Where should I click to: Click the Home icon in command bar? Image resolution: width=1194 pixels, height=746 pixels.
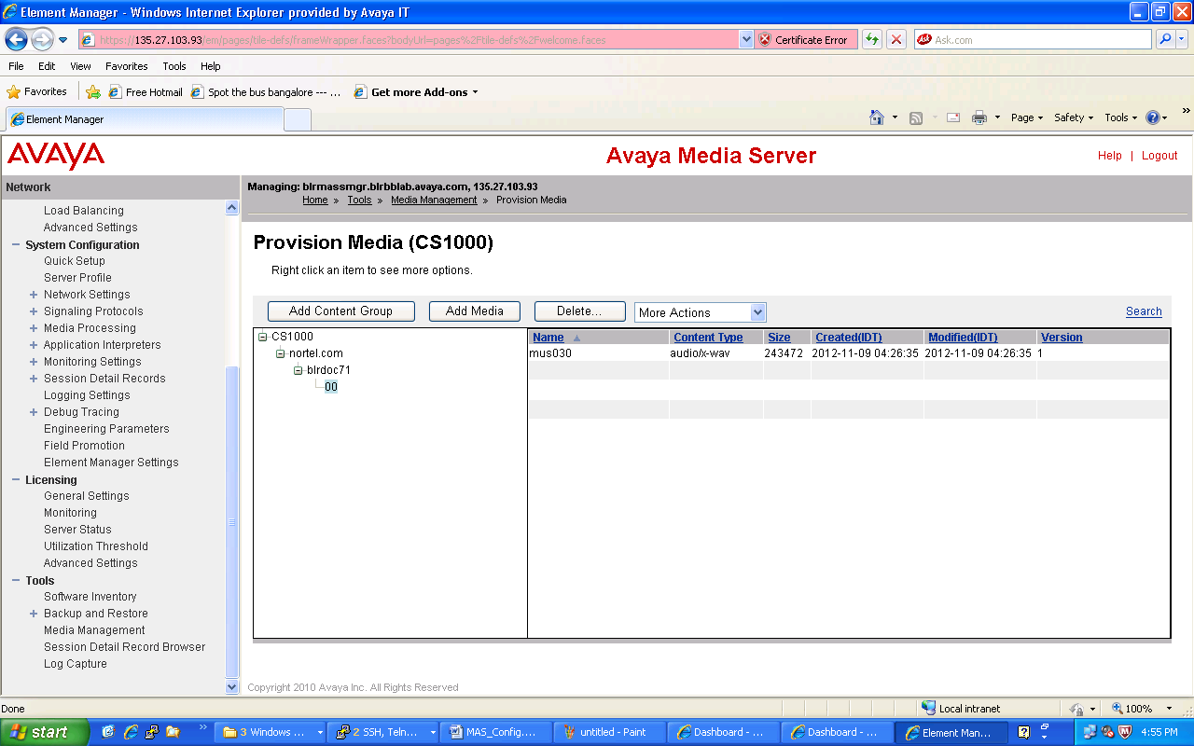pos(877,117)
